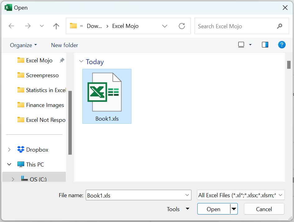Viewport: 294px width, 222px height.
Task: Open the Organize menu
Action: [23, 45]
